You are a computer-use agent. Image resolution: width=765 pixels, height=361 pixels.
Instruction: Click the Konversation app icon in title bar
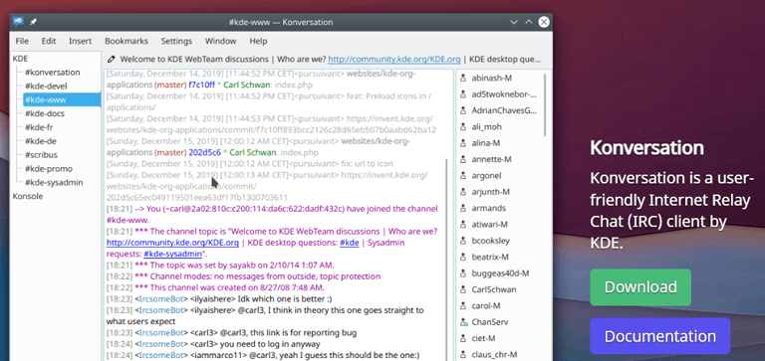(x=18, y=22)
